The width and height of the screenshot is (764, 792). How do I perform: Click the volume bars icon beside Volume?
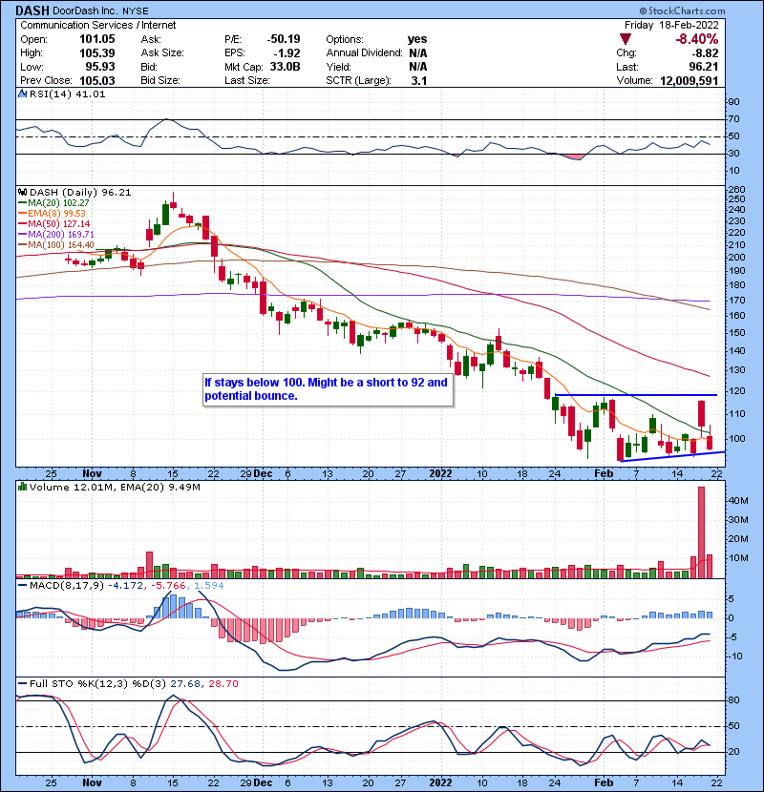tap(22, 487)
